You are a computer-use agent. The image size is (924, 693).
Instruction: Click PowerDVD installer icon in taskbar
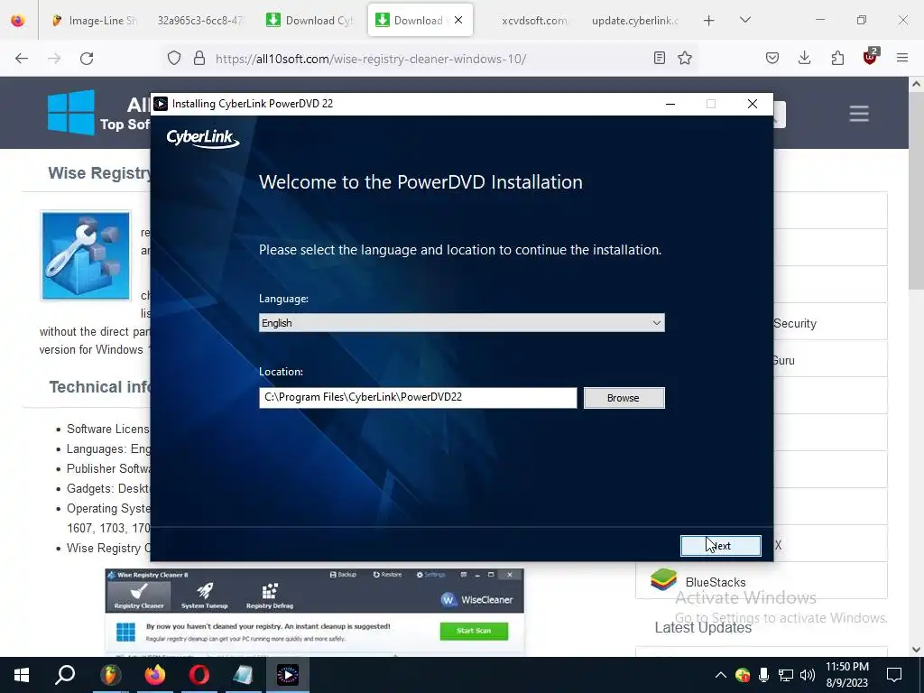288,675
